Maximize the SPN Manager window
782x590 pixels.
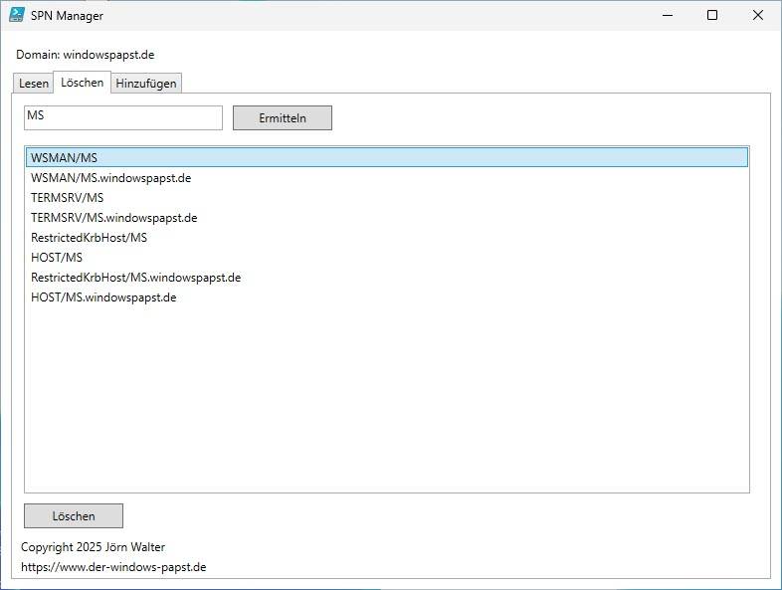[712, 15]
